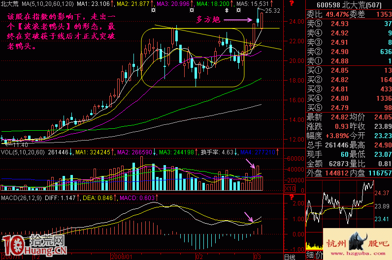Image resolution: width=392 pixels, height=260 pixels.
Task: Select the 买④ 24.80 bid row
Action: (349, 98)
